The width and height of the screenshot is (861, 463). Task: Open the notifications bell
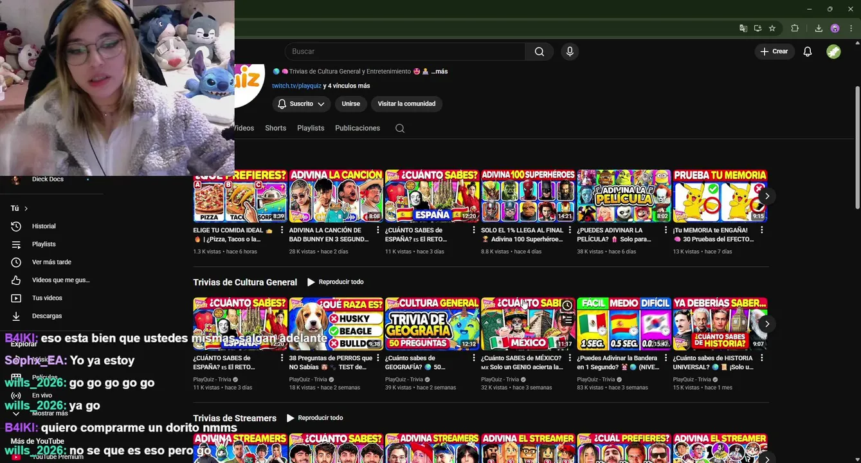[808, 51]
